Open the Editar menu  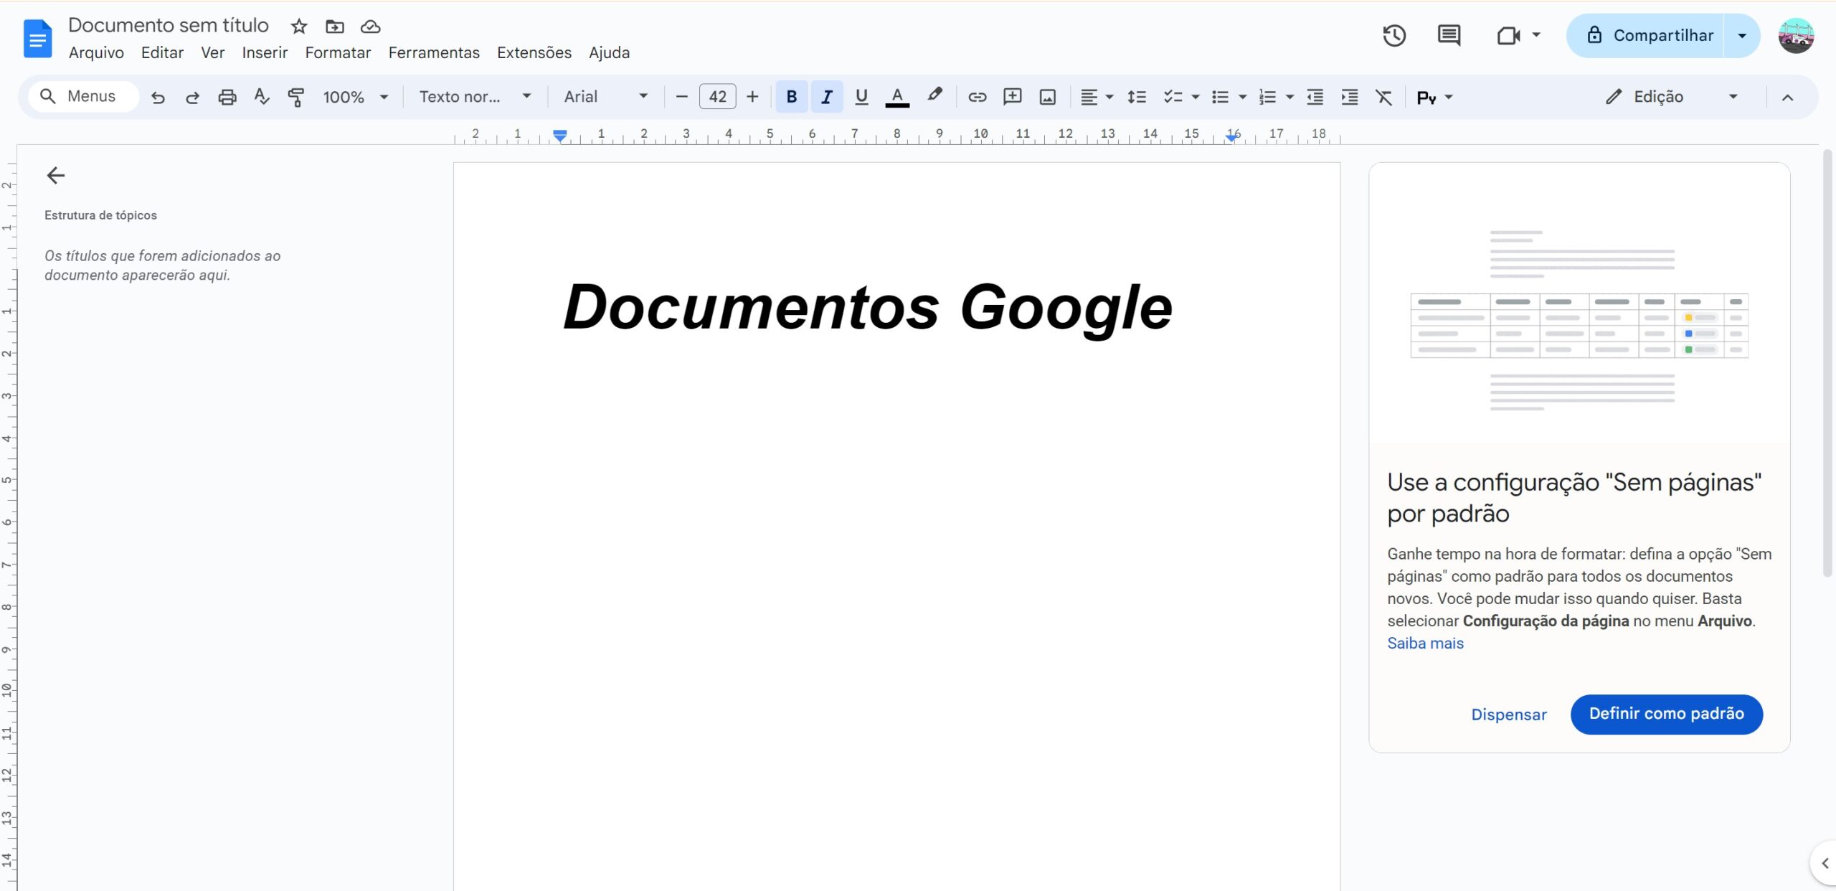(x=162, y=53)
